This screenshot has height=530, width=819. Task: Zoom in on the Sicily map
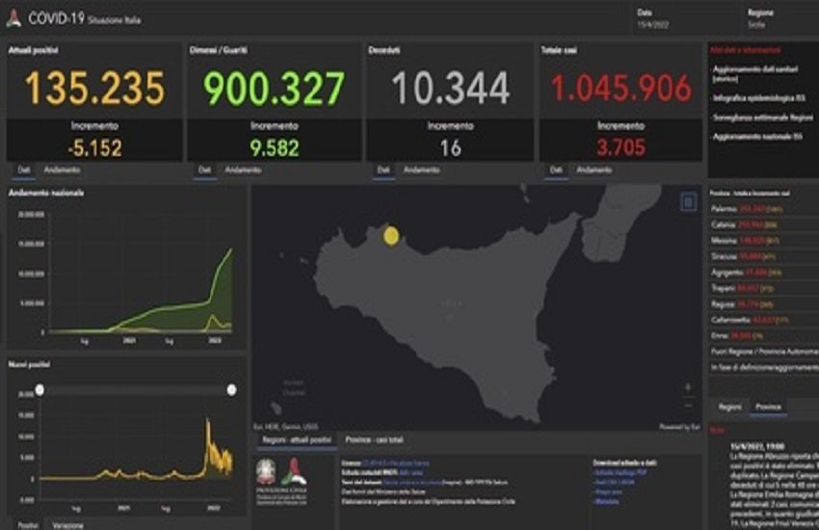(688, 386)
